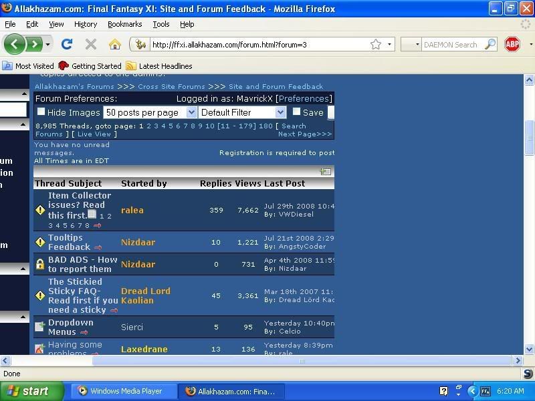Click the sticky icon beside Tooltips Feedback

coord(40,242)
